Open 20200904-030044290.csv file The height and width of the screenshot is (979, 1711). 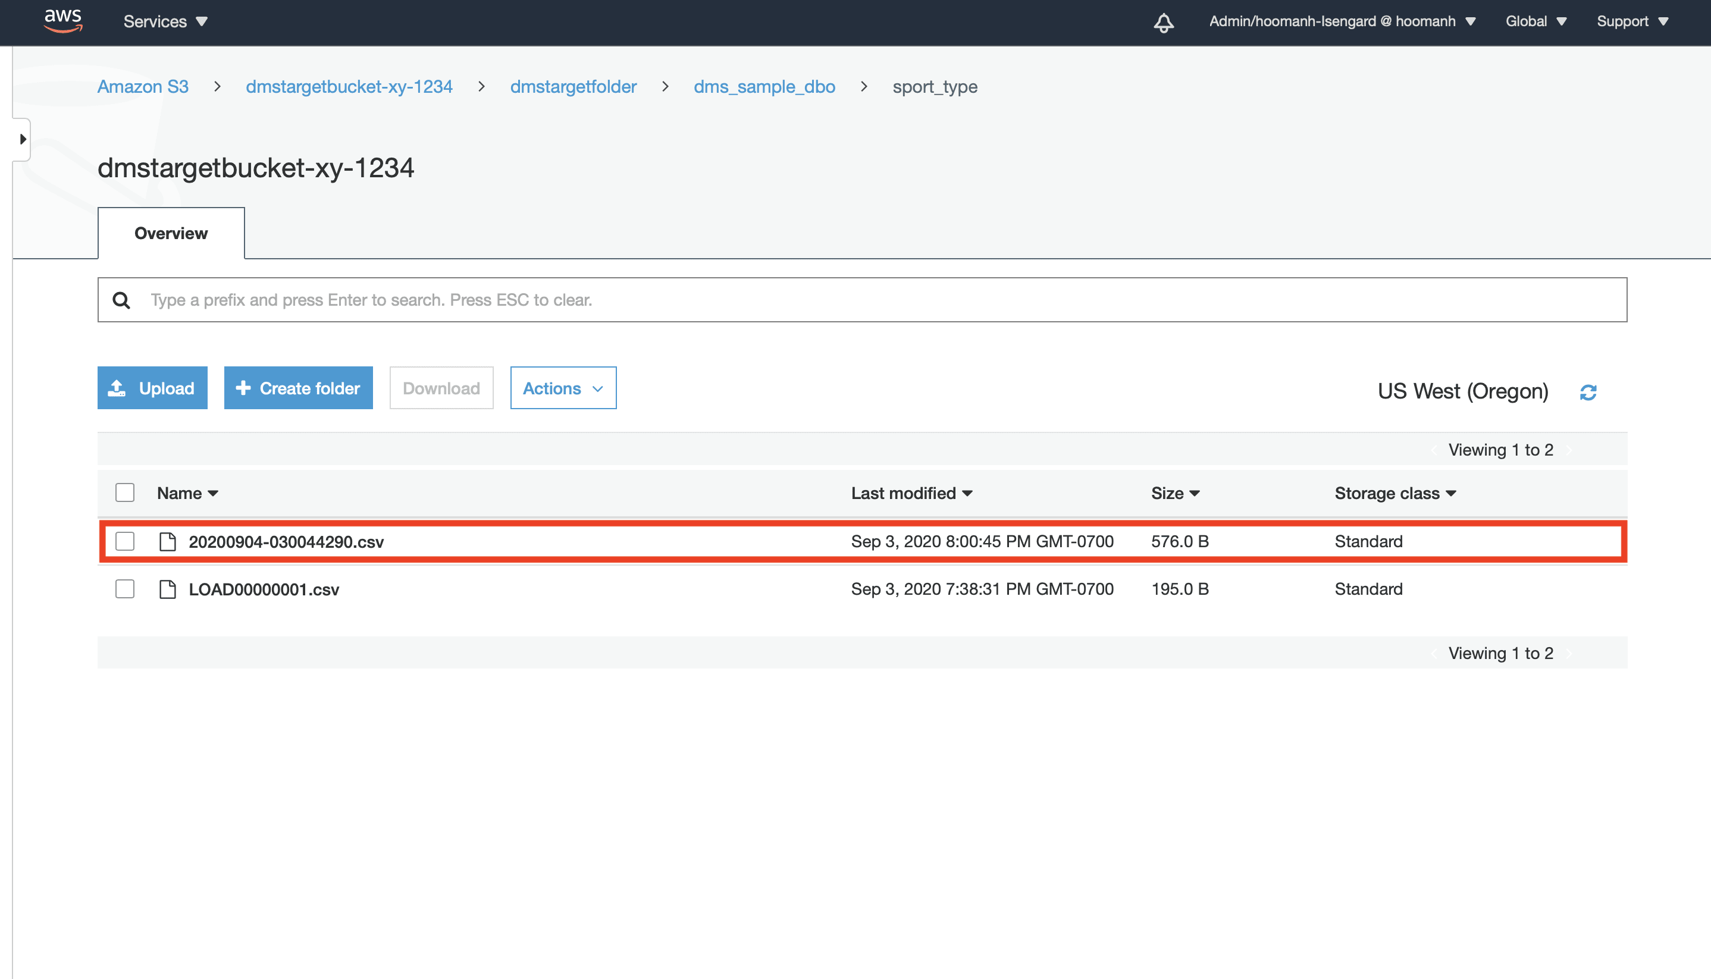pos(286,541)
